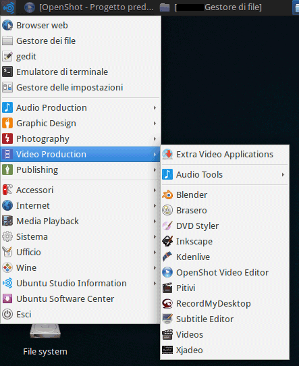
Task: Select the Video Production menu entry
Action: 80,154
